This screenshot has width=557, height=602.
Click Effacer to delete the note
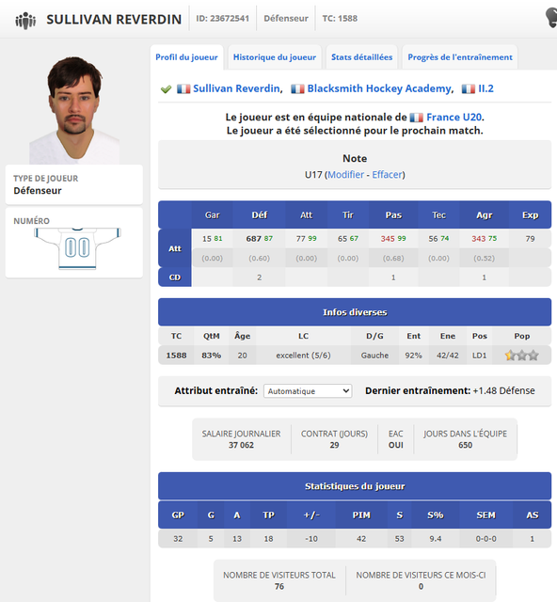pos(387,175)
